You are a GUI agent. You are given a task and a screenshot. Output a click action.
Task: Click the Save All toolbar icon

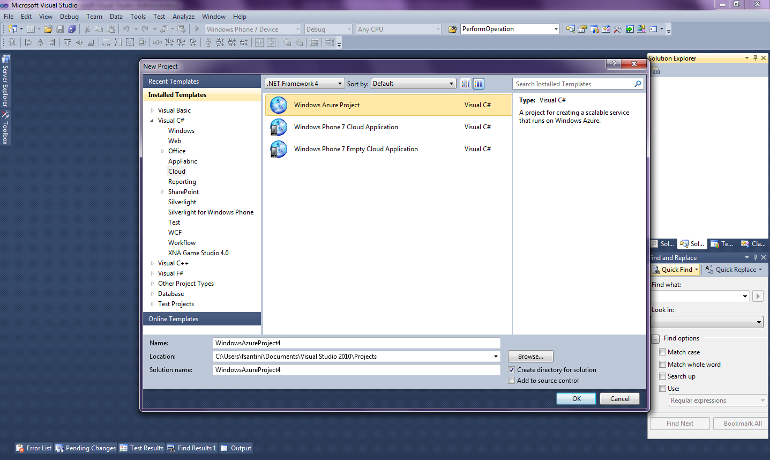(x=72, y=29)
